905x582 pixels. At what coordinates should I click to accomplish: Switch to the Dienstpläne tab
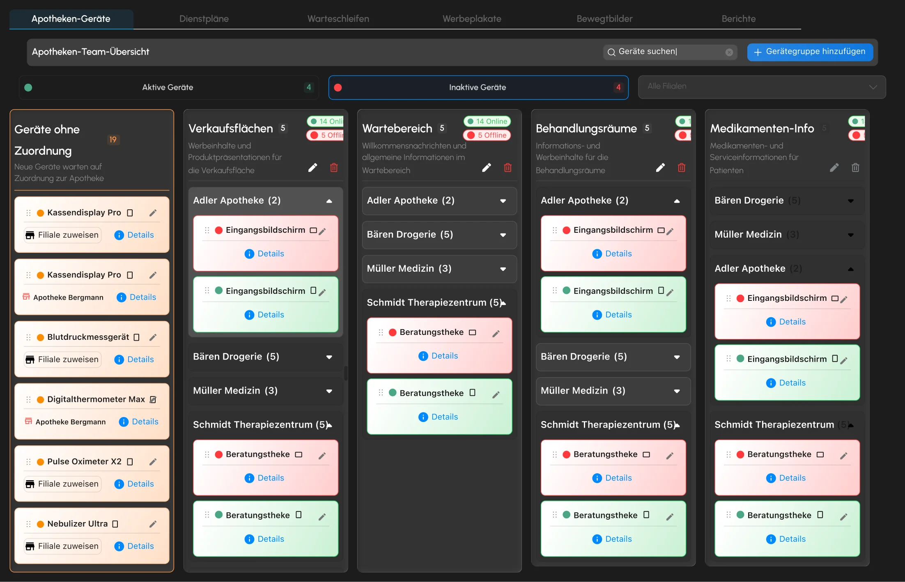(204, 19)
